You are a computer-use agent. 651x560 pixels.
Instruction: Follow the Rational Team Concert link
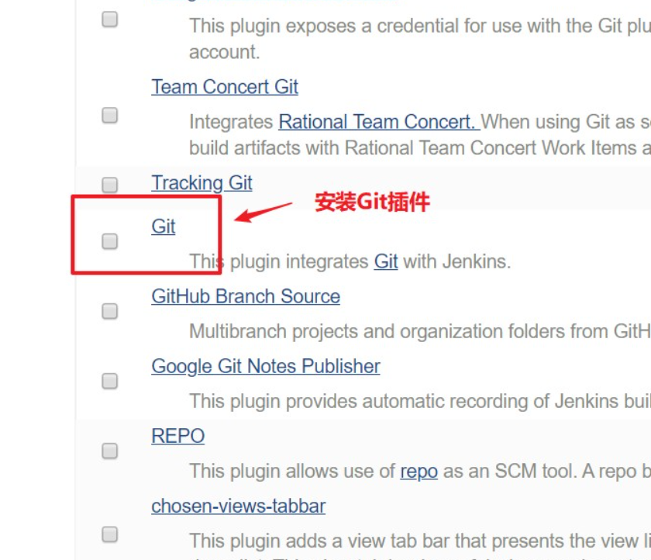(x=379, y=122)
